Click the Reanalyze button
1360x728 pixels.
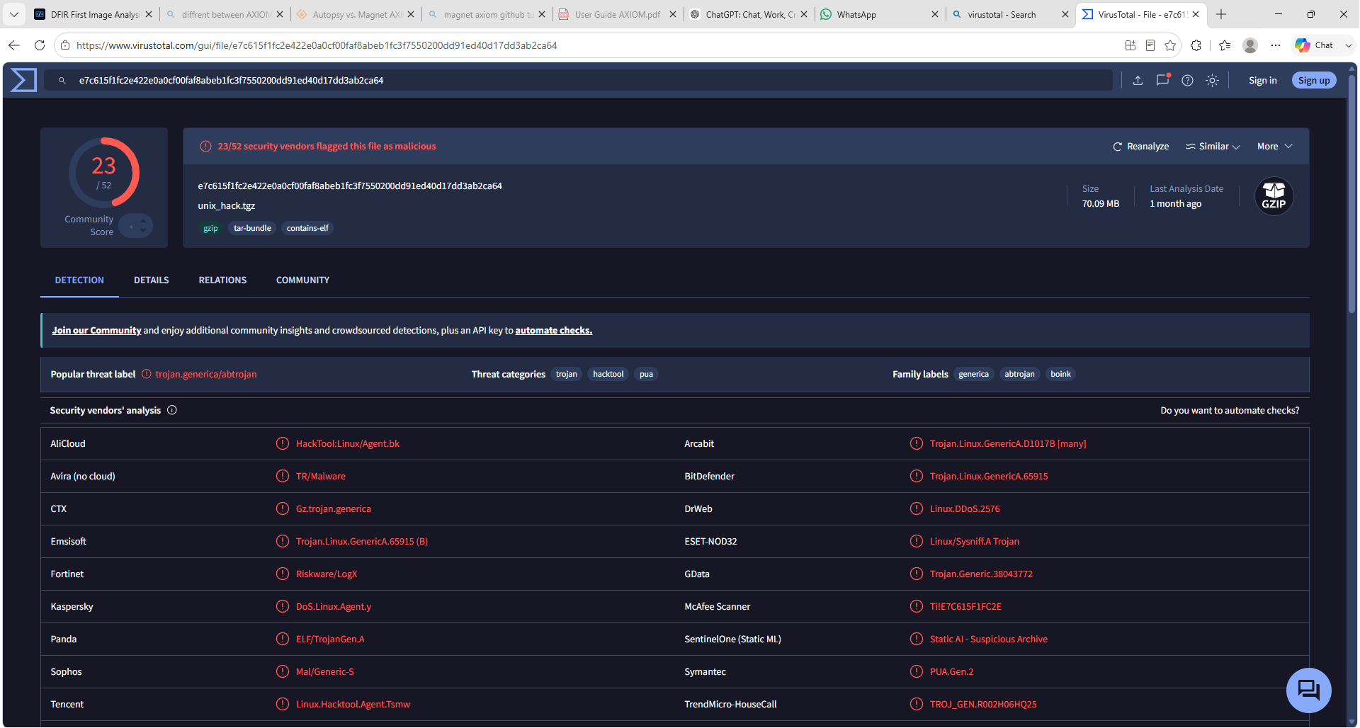point(1140,147)
